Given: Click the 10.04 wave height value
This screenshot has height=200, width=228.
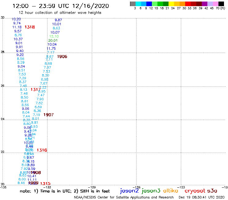Looking at the screenshot, I should coord(52,44).
